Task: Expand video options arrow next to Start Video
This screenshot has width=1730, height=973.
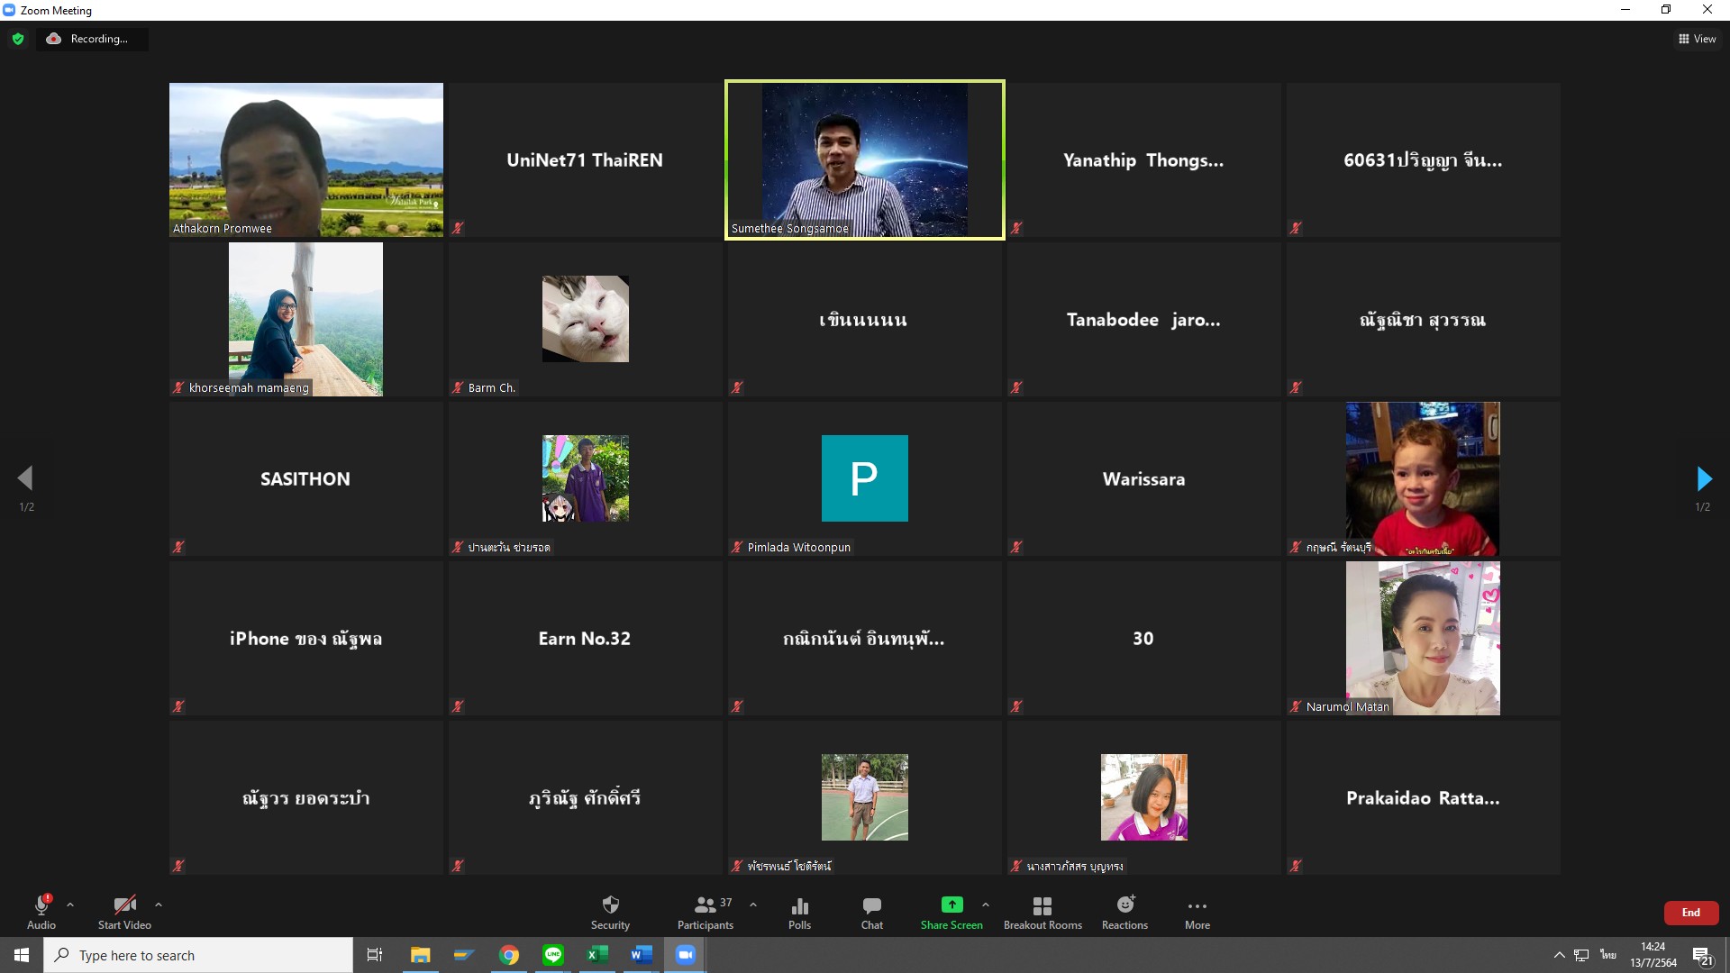Action: click(x=159, y=905)
